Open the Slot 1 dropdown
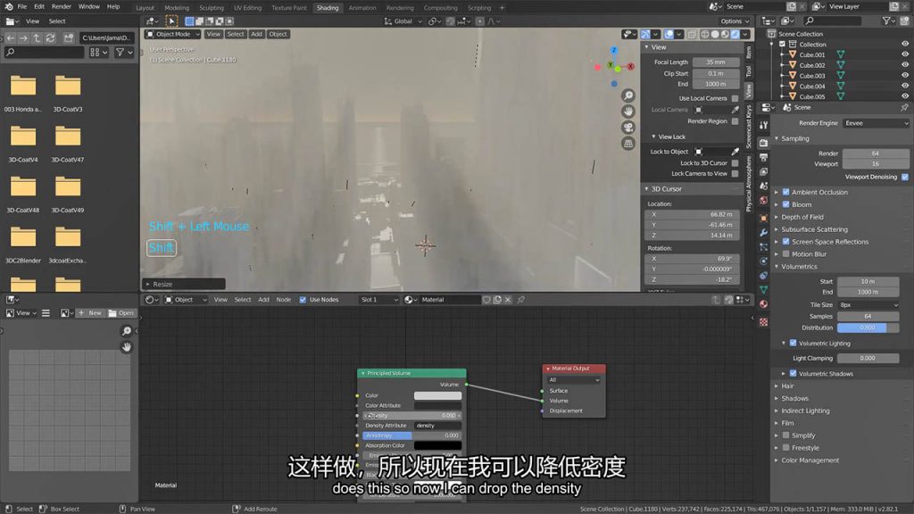Image resolution: width=914 pixels, height=514 pixels. (378, 300)
